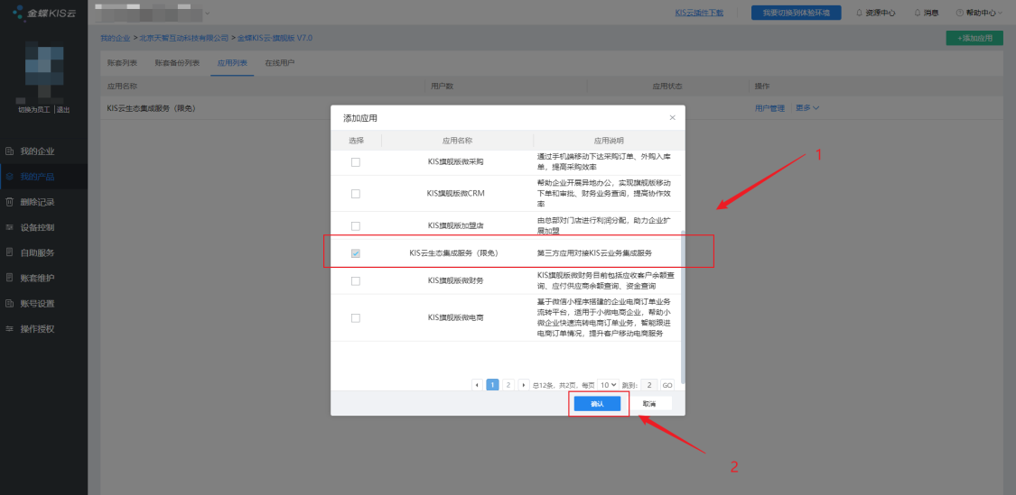Close the 添加应用 dialog with the X
This screenshot has width=1016, height=495.
point(672,118)
